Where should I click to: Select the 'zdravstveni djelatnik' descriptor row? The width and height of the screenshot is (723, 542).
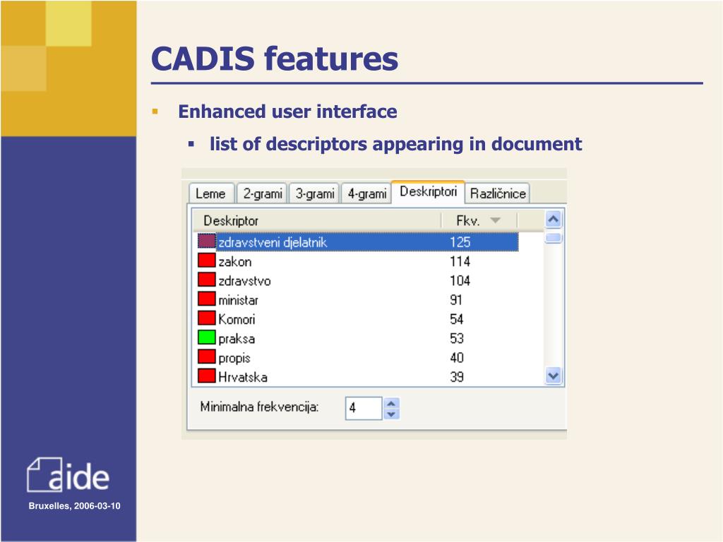pos(357,242)
